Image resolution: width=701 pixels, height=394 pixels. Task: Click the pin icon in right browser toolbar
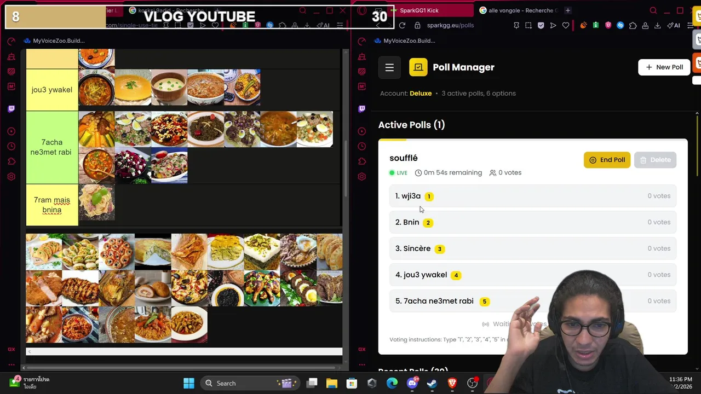pyautogui.click(x=516, y=25)
